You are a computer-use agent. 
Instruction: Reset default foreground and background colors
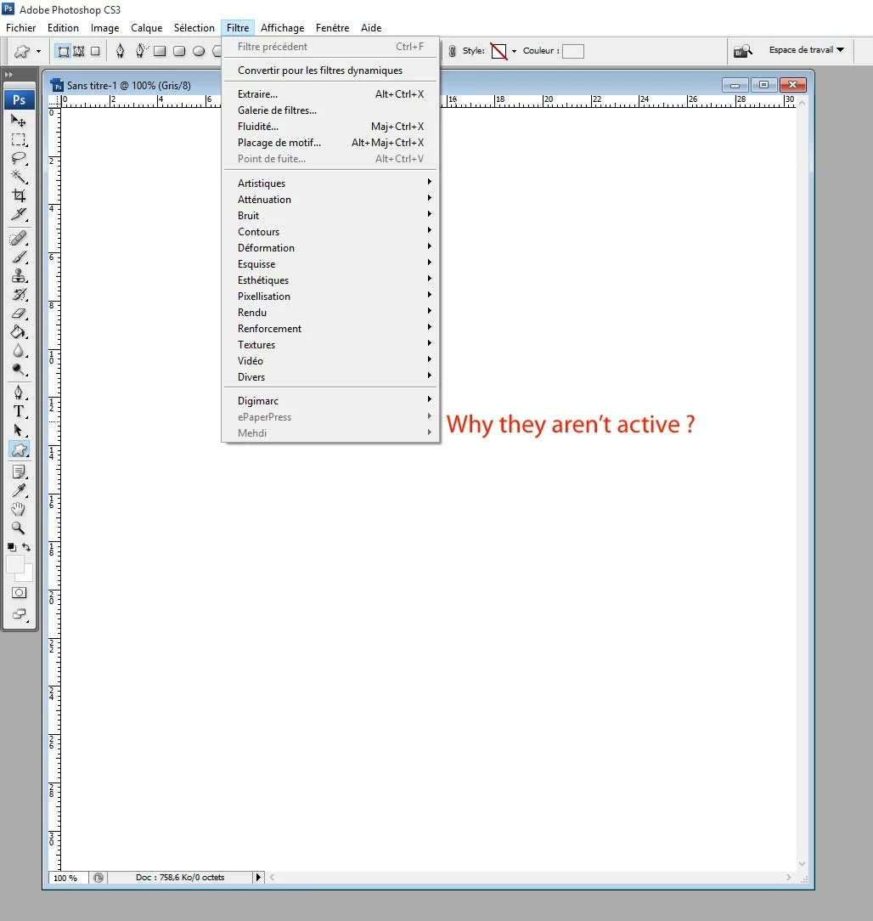pyautogui.click(x=11, y=547)
